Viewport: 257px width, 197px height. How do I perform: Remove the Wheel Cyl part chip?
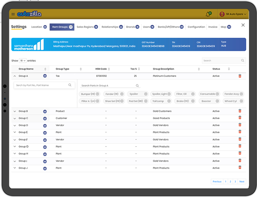click(x=242, y=101)
